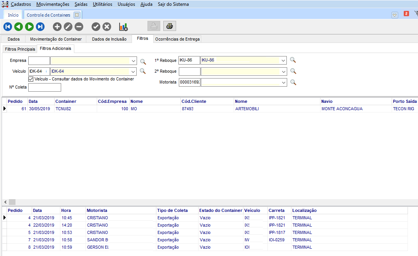Open the bar chart report icon

point(123,27)
